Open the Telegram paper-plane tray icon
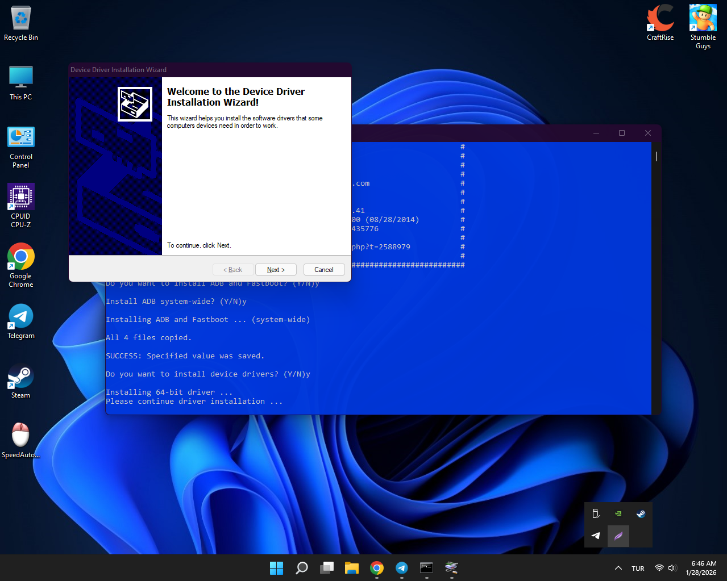This screenshot has height=581, width=727. point(596,536)
